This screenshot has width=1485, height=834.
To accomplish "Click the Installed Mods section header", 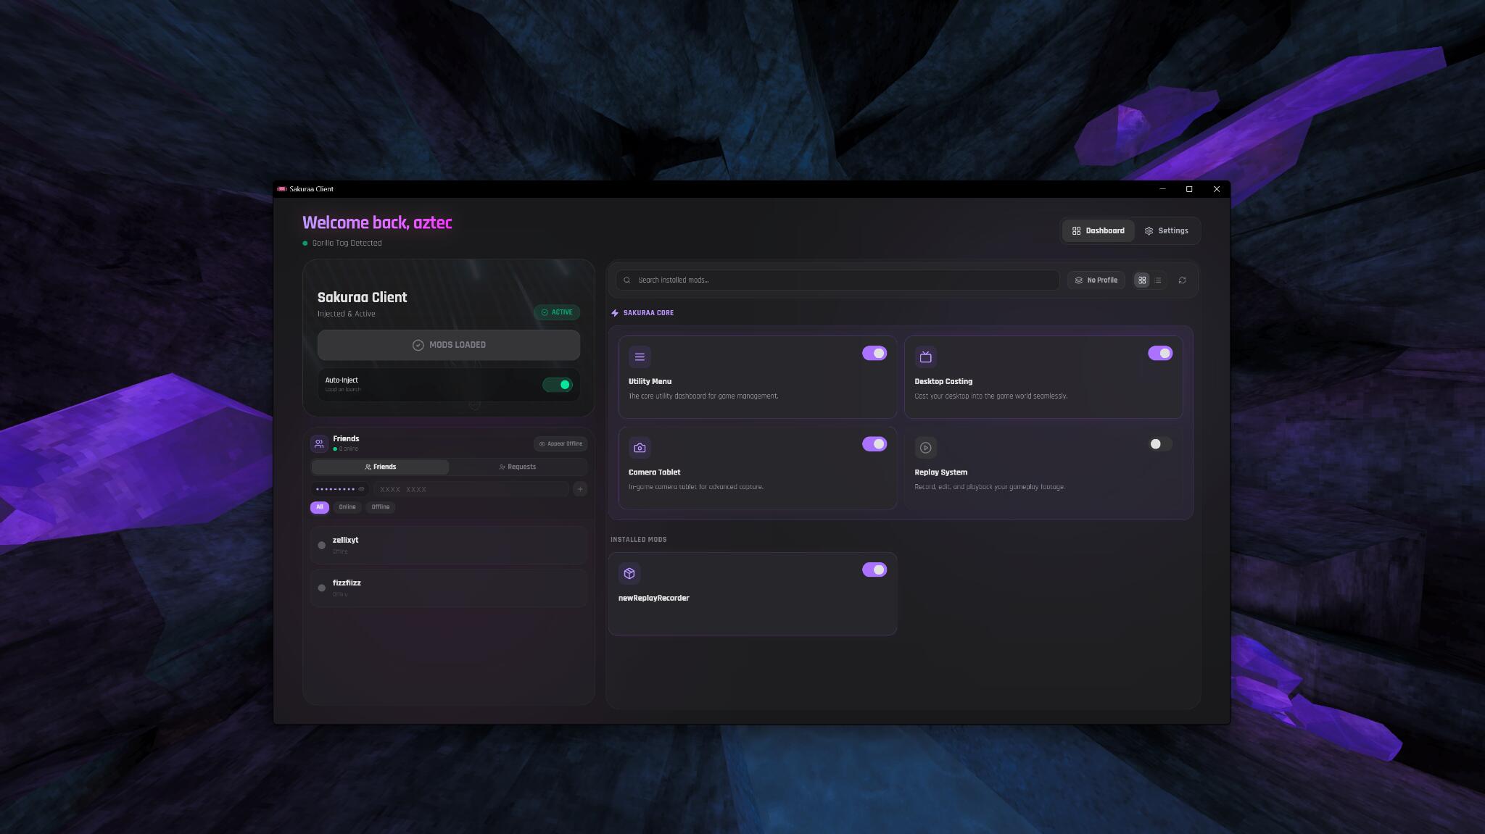I will [639, 540].
